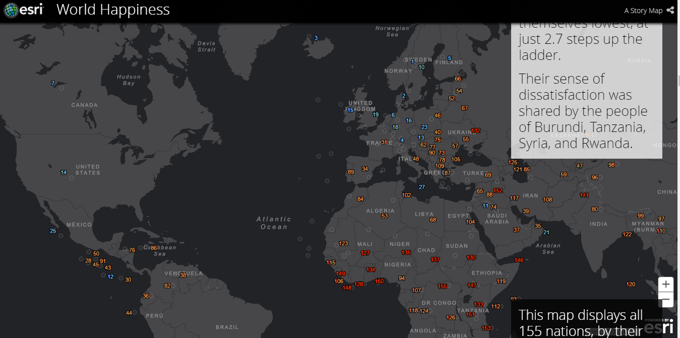Image resolution: width=680 pixels, height=338 pixels.
Task: Select the rank 21 marker near Arabian Sea
Action: click(545, 232)
